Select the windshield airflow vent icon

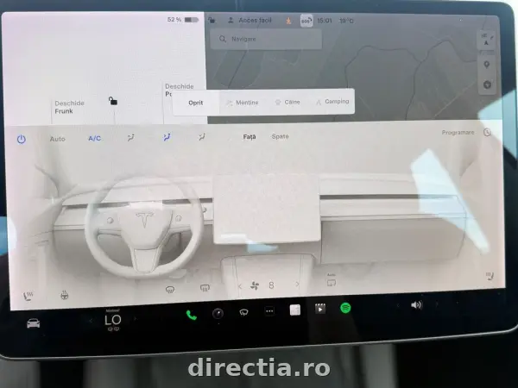131,138
